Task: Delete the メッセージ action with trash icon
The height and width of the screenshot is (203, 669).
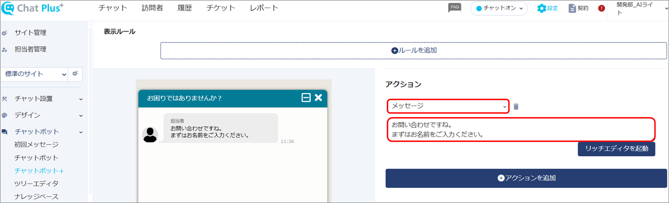Action: (x=516, y=106)
